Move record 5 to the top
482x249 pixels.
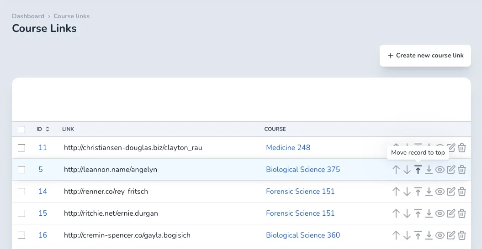point(418,170)
